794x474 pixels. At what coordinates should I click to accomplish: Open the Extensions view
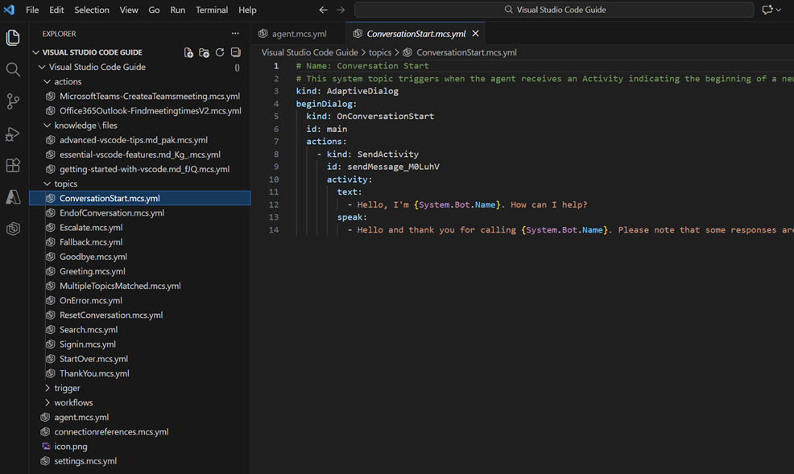click(x=13, y=166)
